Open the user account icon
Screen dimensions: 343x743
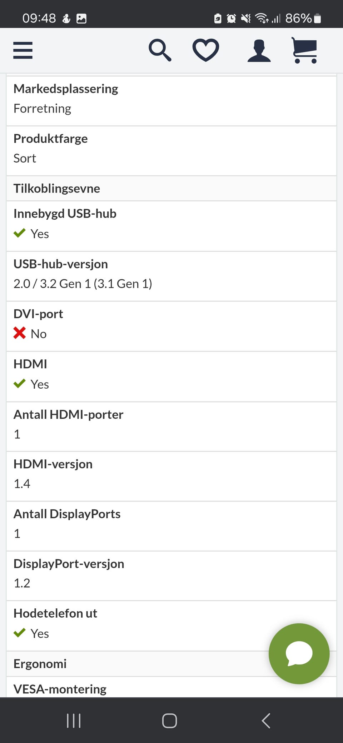pyautogui.click(x=259, y=51)
